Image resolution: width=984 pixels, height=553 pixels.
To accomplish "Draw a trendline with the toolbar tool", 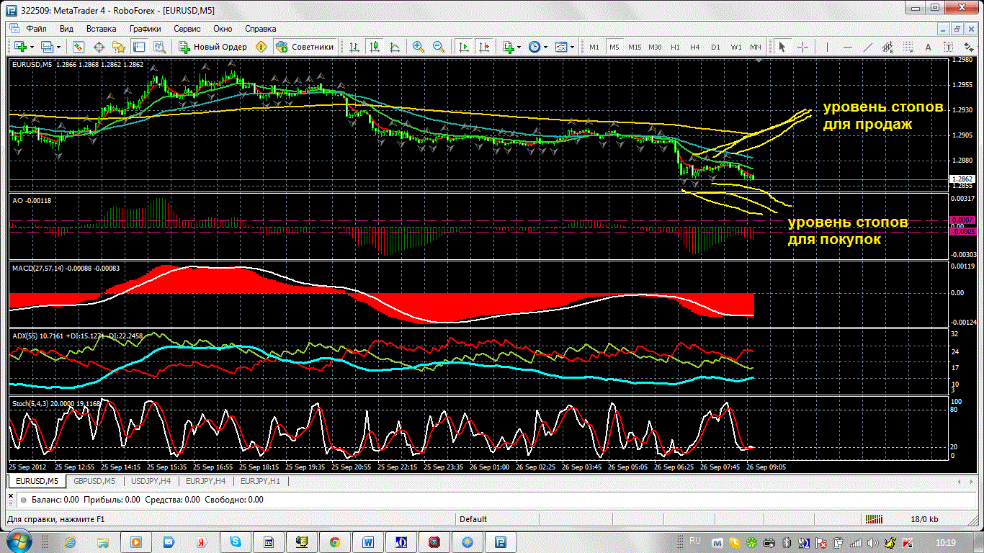I will coord(868,47).
